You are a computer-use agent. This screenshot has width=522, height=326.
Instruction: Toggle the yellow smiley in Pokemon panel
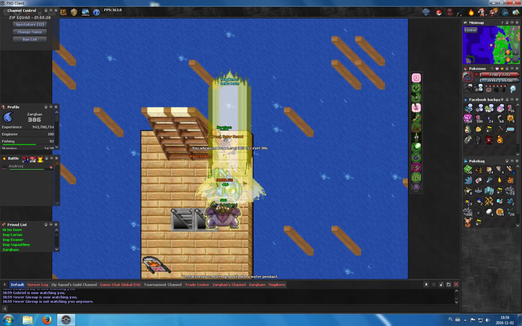[x=502, y=68]
